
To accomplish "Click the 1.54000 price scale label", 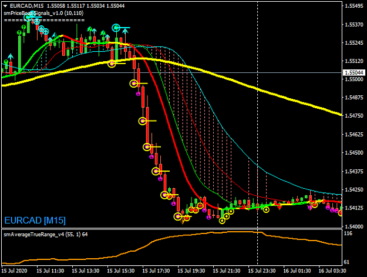I will 354,226.
